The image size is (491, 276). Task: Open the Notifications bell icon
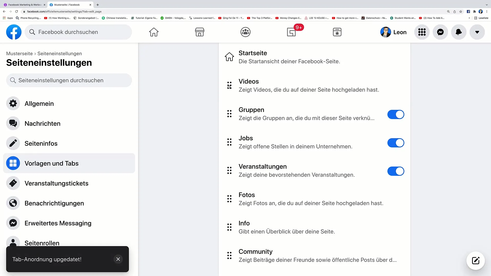click(x=459, y=32)
